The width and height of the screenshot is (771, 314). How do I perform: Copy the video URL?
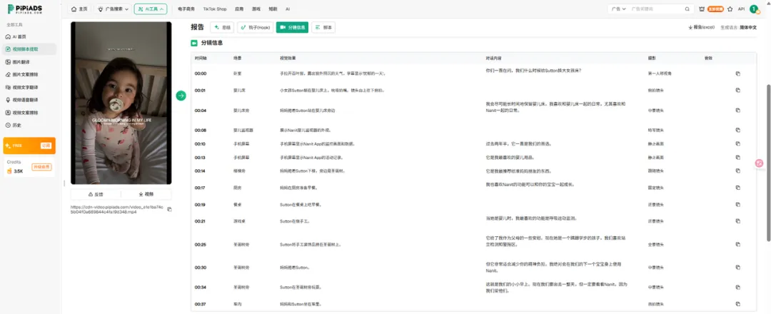pyautogui.click(x=170, y=209)
